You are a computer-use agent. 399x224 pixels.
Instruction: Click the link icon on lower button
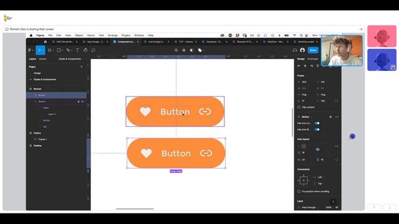(x=206, y=153)
